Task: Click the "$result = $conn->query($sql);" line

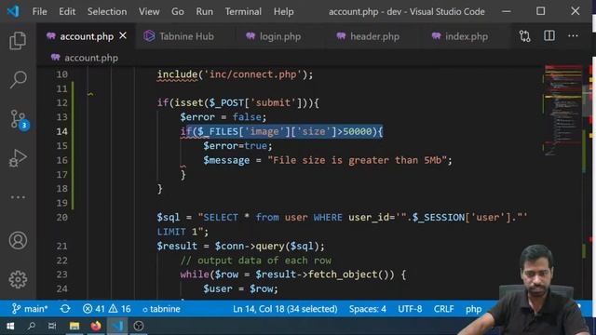Action: pos(240,246)
